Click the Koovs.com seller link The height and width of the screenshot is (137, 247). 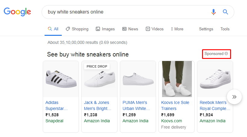coord(171,121)
